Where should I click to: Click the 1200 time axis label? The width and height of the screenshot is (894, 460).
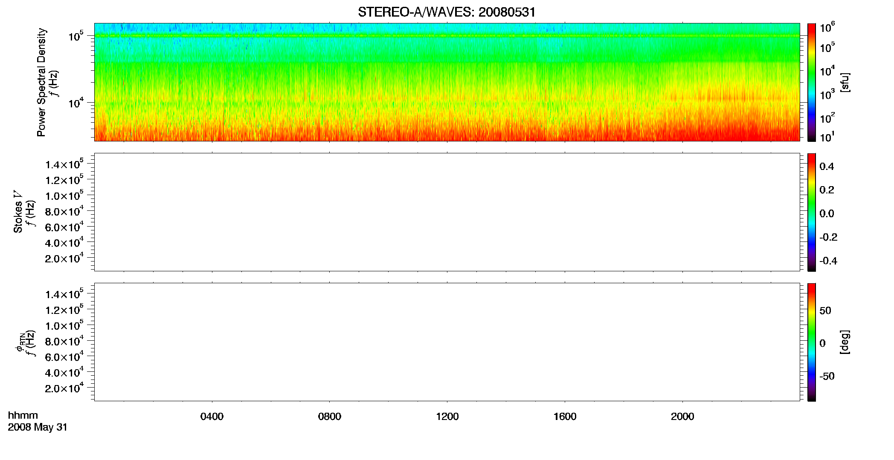click(x=447, y=417)
